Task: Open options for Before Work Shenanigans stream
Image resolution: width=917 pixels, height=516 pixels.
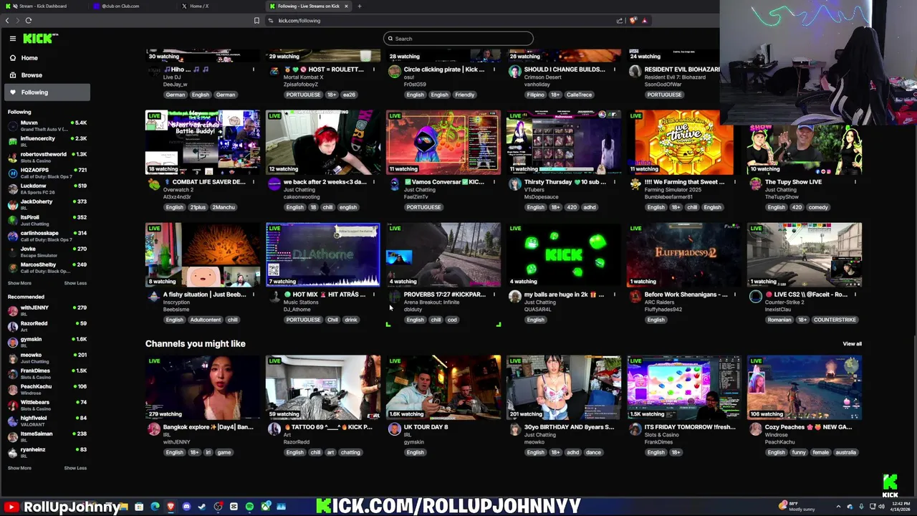Action: tap(734, 295)
